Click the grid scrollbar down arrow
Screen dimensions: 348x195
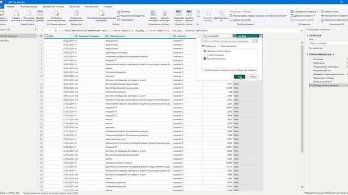tap(302, 187)
